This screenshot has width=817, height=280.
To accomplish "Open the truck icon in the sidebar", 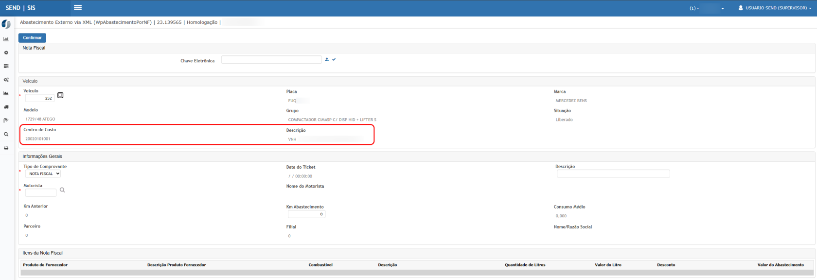I will pyautogui.click(x=6, y=107).
